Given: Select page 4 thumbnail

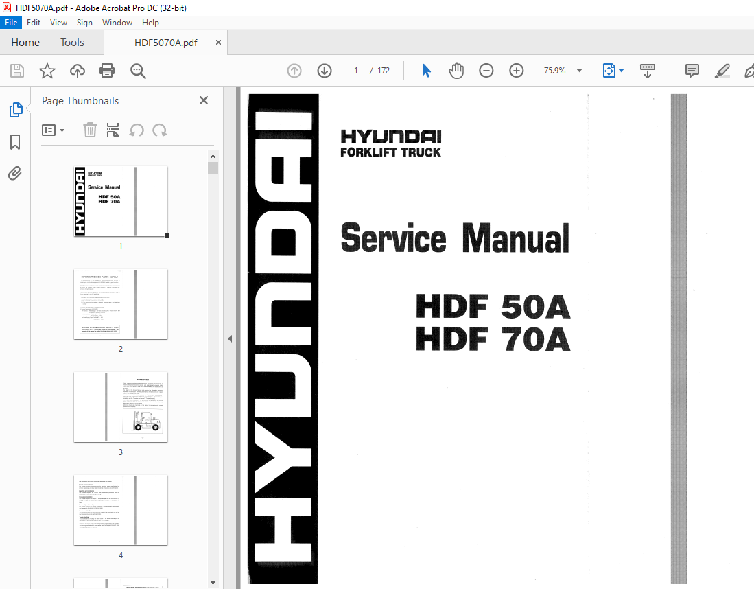Looking at the screenshot, I should click(x=121, y=510).
